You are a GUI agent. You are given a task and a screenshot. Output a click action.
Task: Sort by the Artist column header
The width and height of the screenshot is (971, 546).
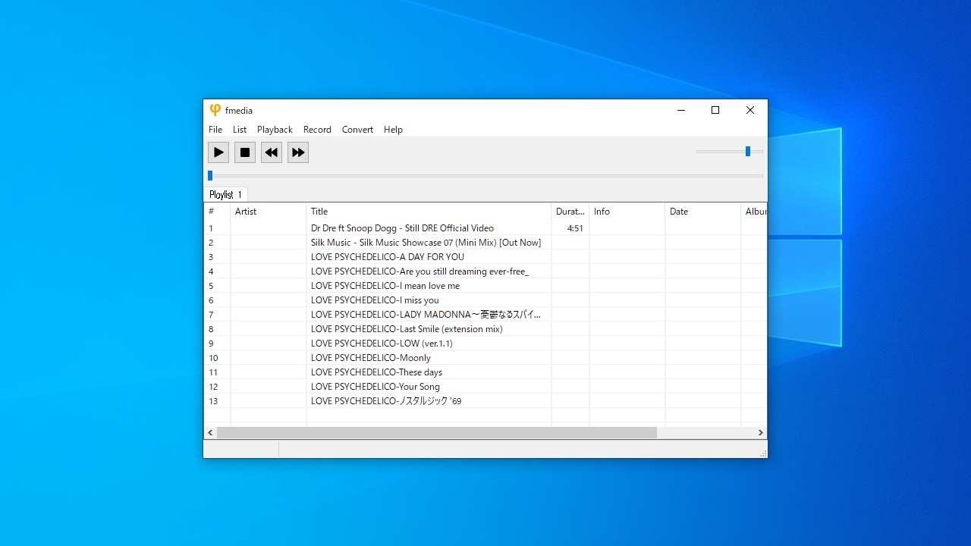point(269,212)
